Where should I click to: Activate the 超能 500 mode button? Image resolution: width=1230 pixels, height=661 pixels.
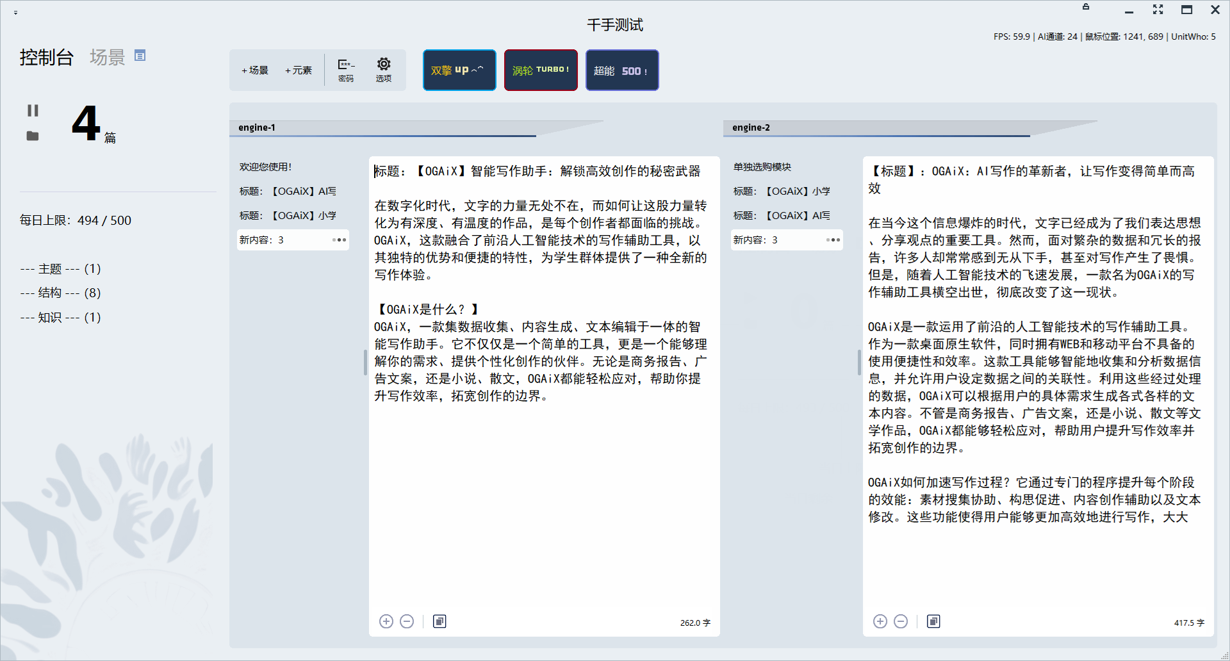pyautogui.click(x=621, y=70)
